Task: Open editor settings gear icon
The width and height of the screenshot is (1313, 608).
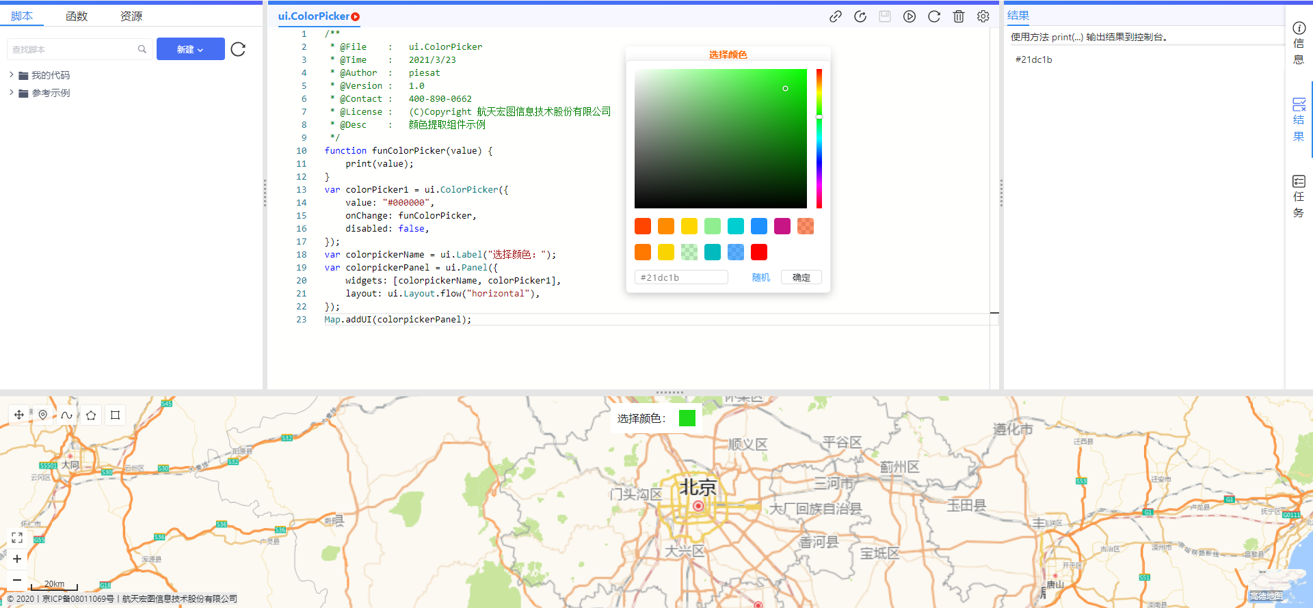Action: [983, 16]
